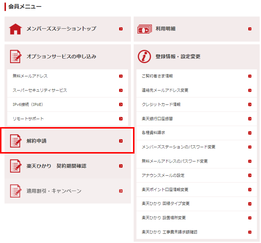Screen dimensions: 261x243
Task: Click the red arrow next to 無料メールアドレス
Action: [x=121, y=76]
